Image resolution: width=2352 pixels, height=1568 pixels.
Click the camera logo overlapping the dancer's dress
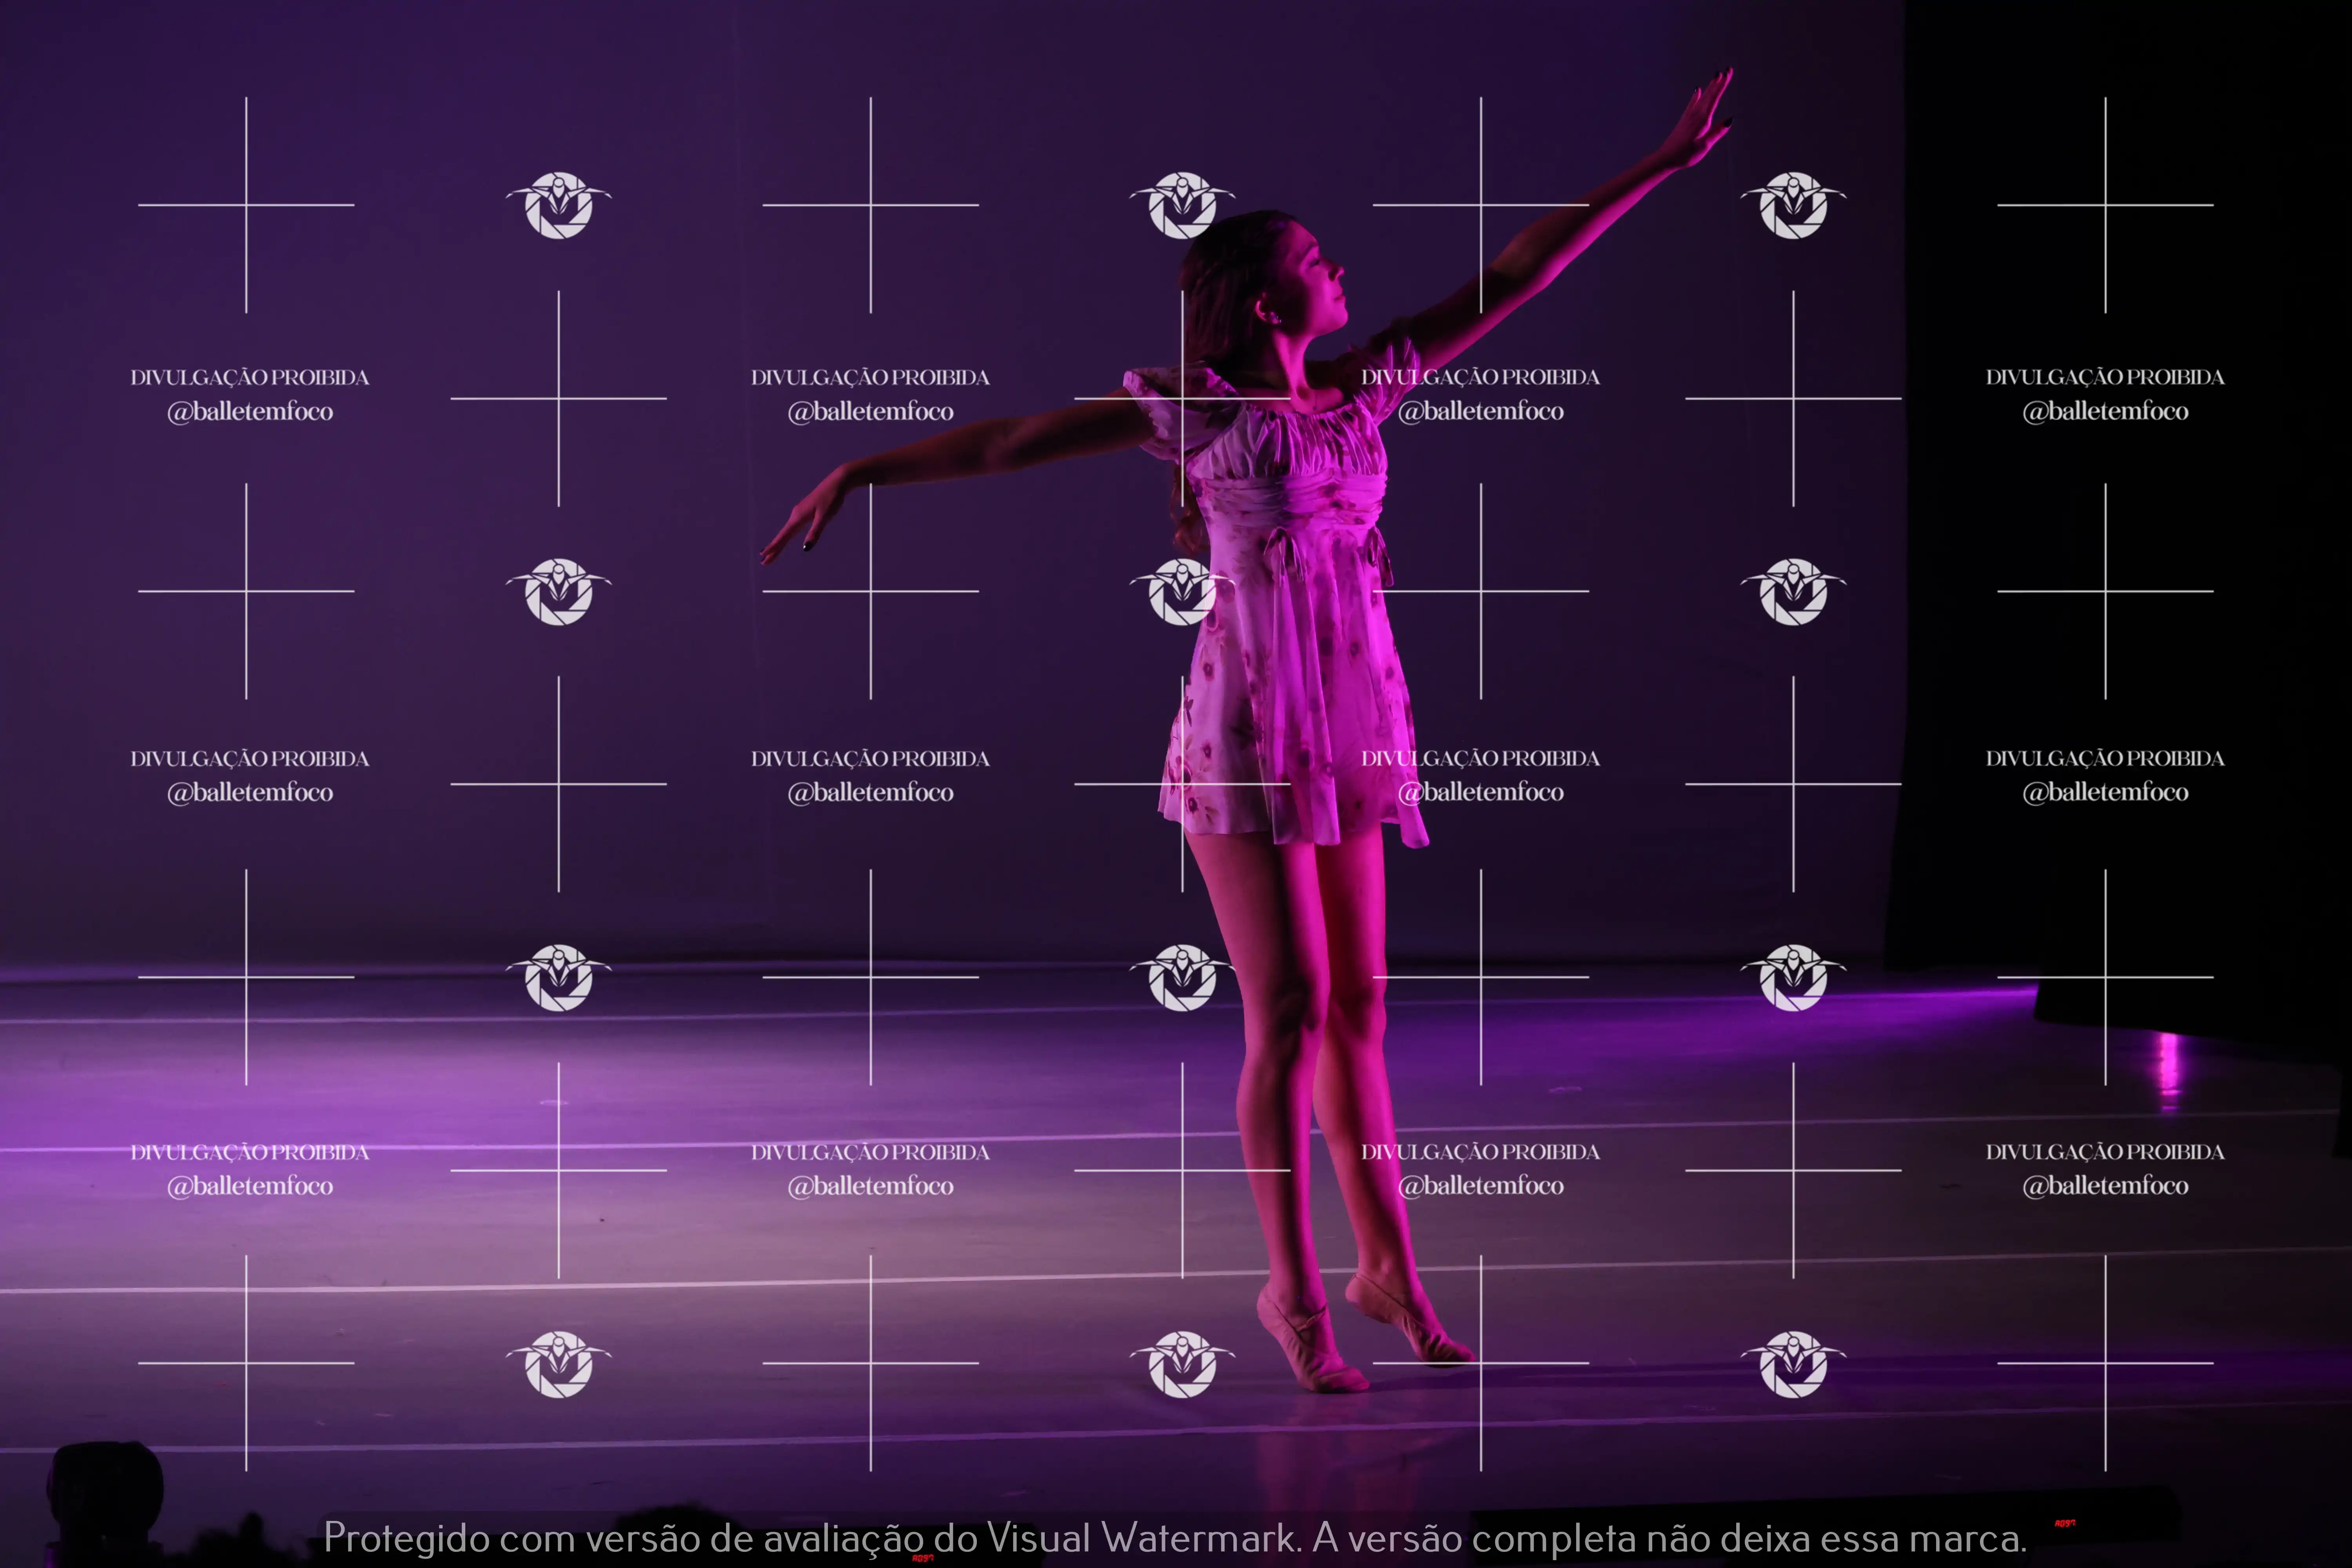click(x=1182, y=592)
